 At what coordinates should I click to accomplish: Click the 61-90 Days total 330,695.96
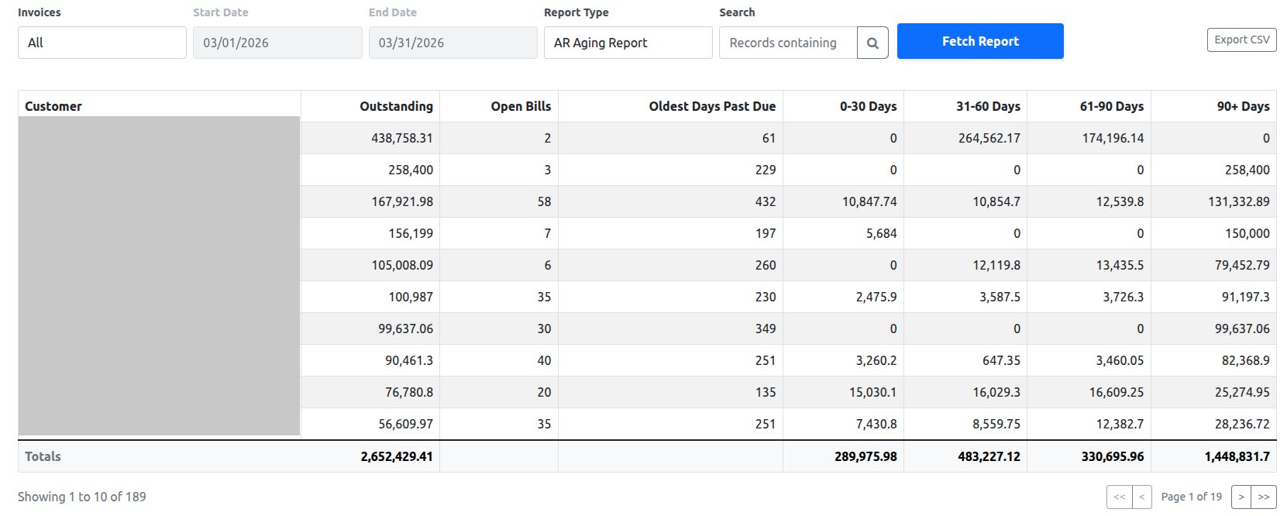[x=1113, y=456]
